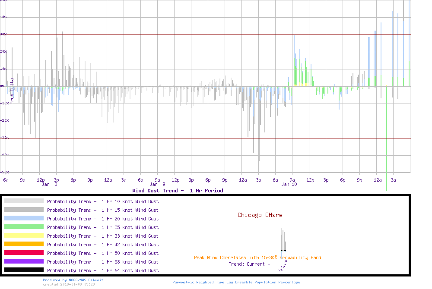This screenshot has height=289, width=432.
Task: Click the yellow 33 knot legend swatch
Action: pos(24,236)
